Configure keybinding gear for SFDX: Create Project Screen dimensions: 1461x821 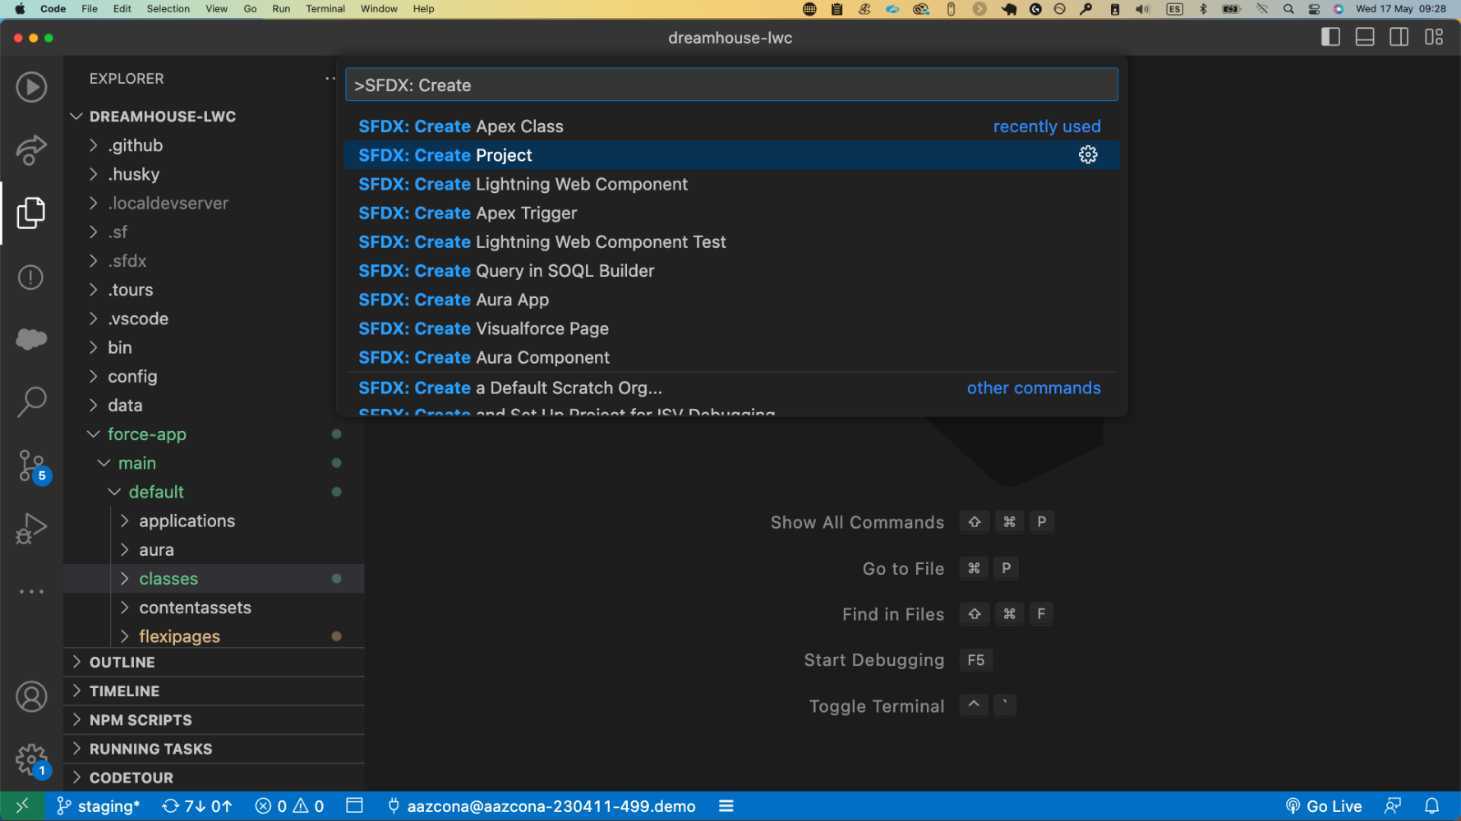1088,155
